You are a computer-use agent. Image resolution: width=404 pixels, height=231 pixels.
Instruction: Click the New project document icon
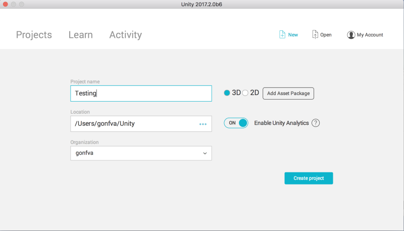point(282,34)
